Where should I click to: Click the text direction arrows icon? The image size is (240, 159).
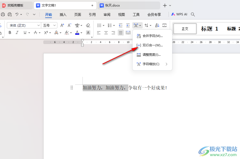147,25
